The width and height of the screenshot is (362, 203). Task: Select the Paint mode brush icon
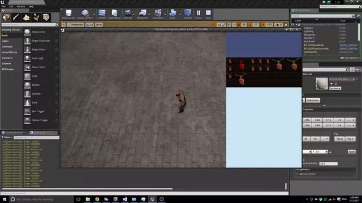[x=16, y=17]
